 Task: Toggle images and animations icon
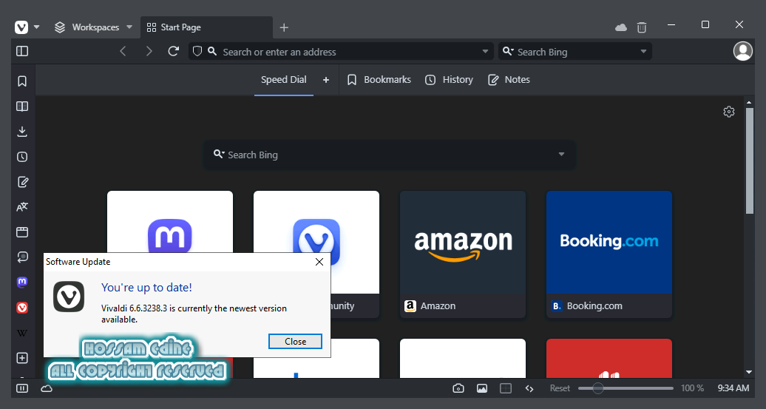tap(482, 388)
